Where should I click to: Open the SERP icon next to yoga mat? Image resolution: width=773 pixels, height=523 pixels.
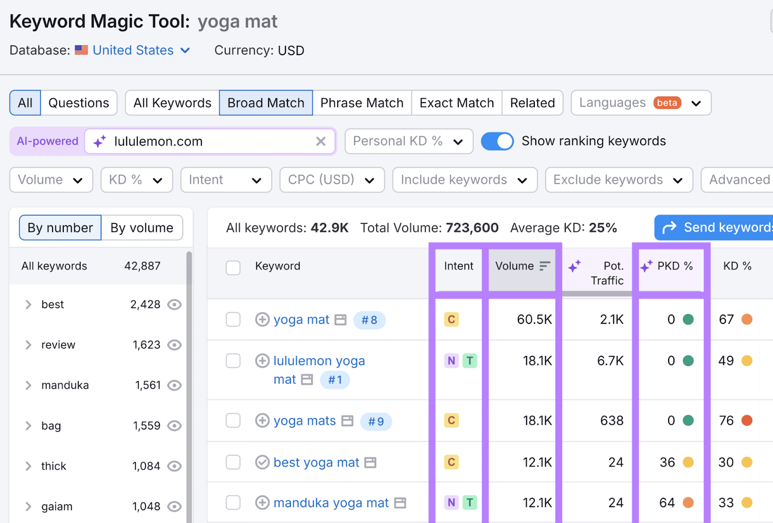point(340,320)
